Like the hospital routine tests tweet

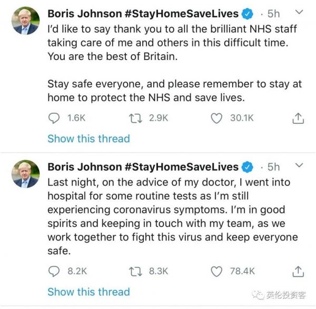coord(216,271)
